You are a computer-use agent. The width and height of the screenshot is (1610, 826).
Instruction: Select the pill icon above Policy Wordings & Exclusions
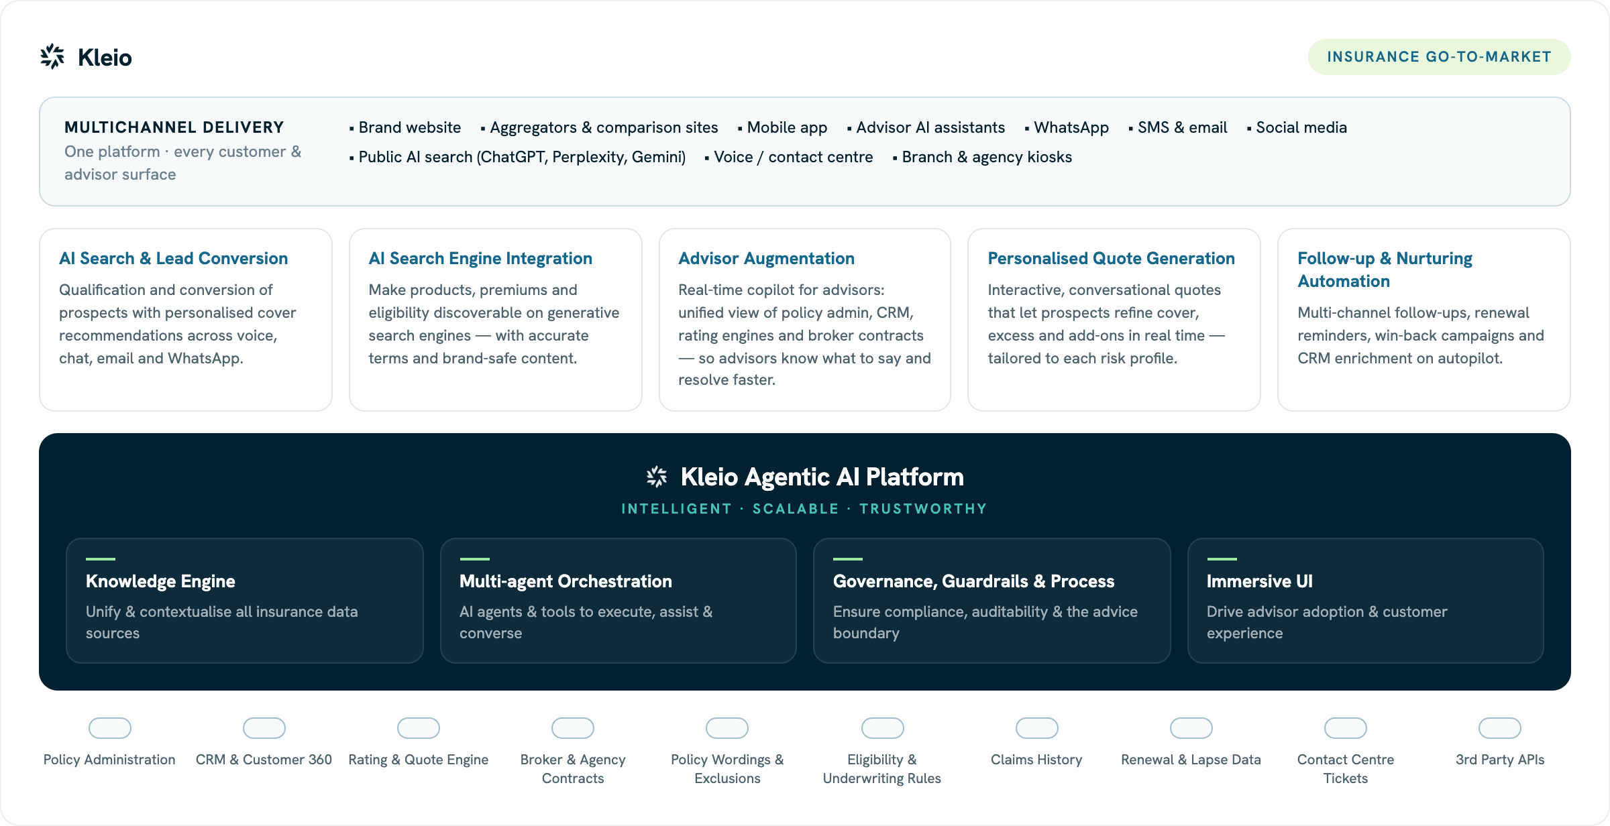pos(727,728)
